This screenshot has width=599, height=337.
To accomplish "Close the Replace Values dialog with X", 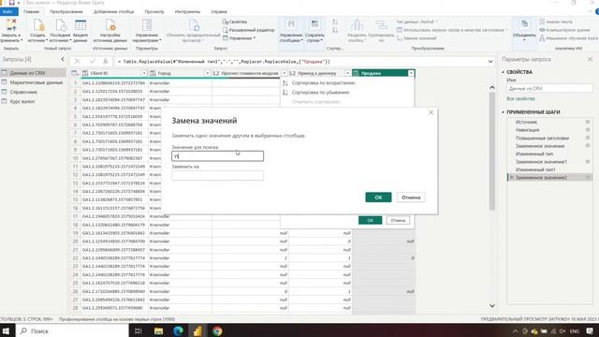I will pyautogui.click(x=431, y=112).
